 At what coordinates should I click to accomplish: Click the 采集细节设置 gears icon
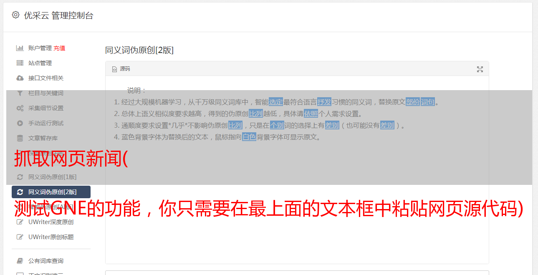(20, 108)
